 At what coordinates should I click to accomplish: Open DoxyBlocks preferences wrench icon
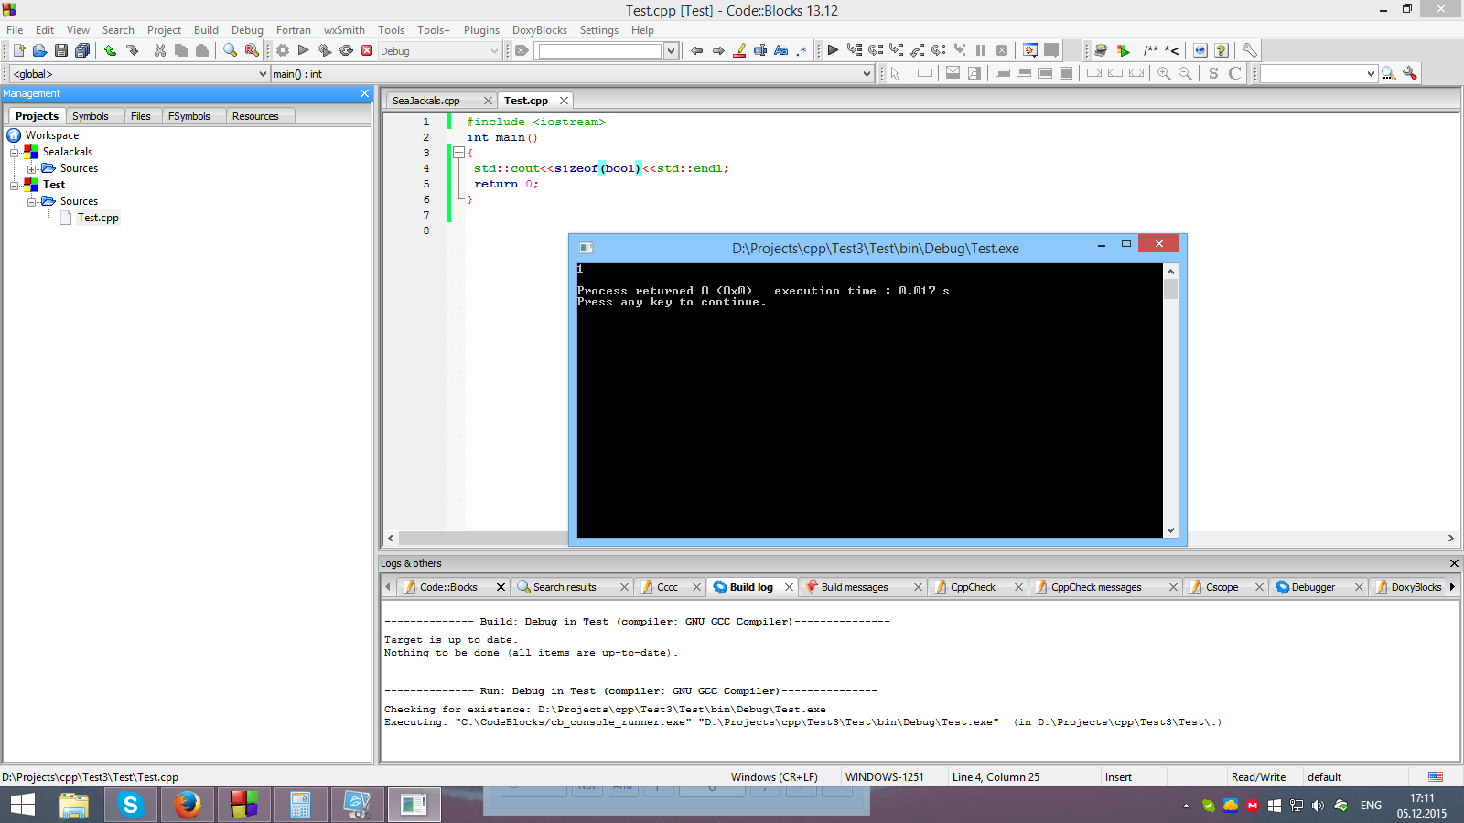(x=1249, y=50)
